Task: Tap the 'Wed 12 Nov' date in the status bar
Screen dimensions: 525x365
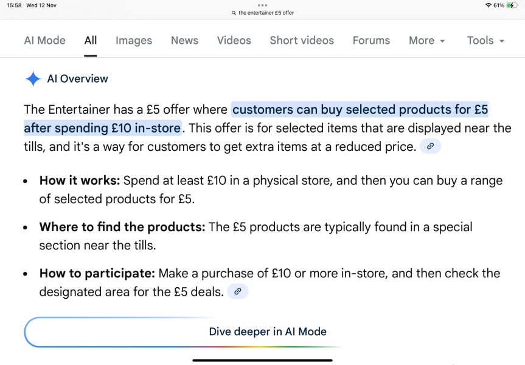Action: pyautogui.click(x=41, y=5)
